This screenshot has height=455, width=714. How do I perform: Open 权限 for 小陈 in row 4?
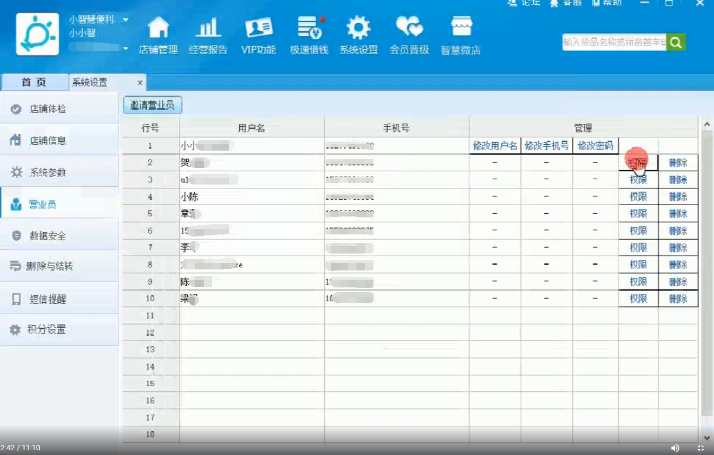pos(638,197)
